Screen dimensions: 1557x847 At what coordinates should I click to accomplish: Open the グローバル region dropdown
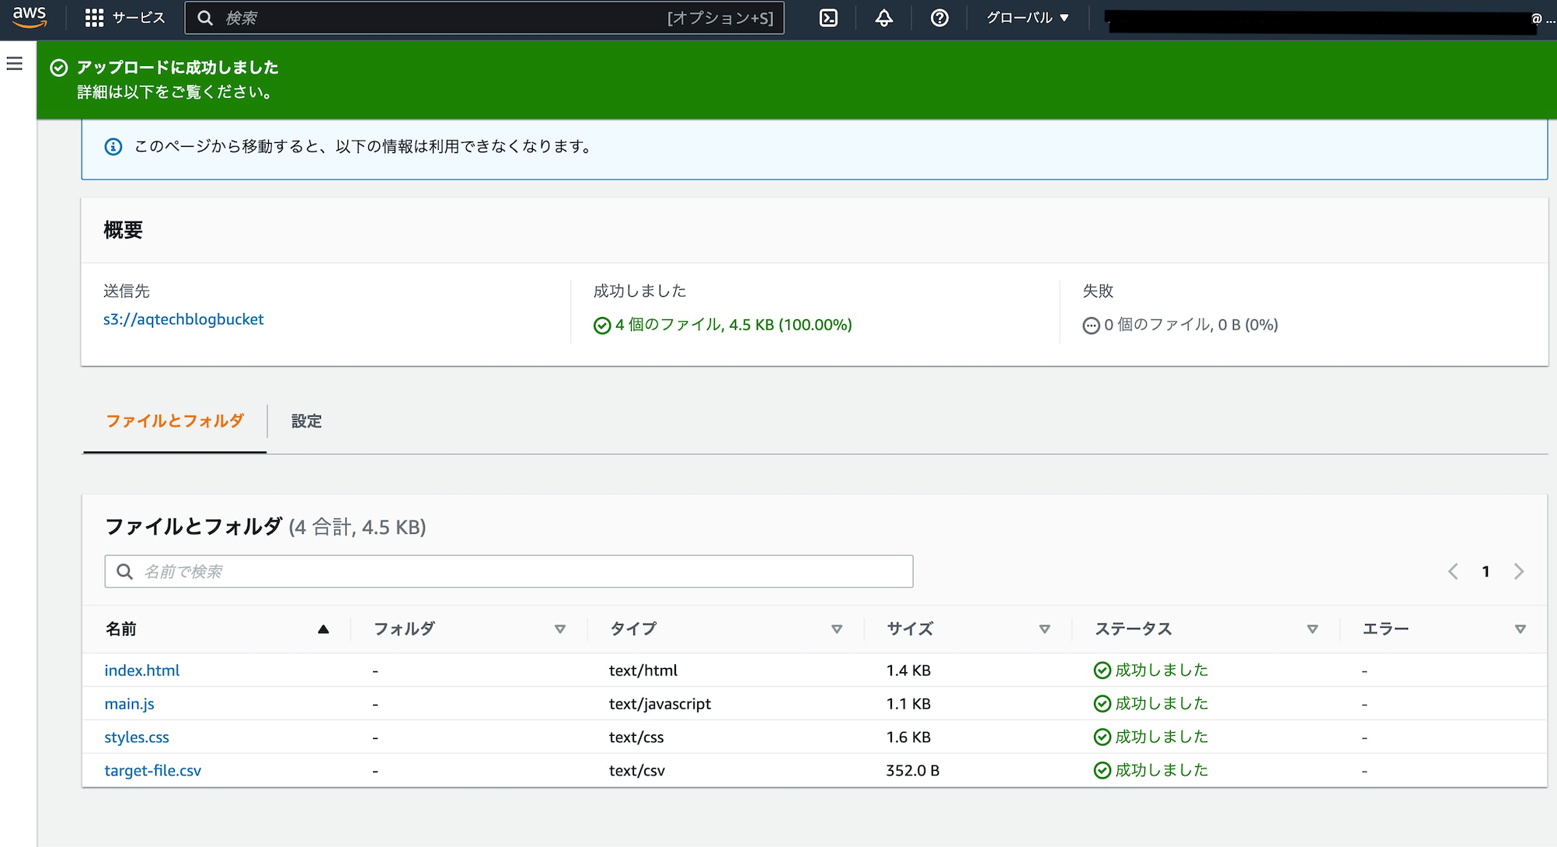[x=1027, y=18]
